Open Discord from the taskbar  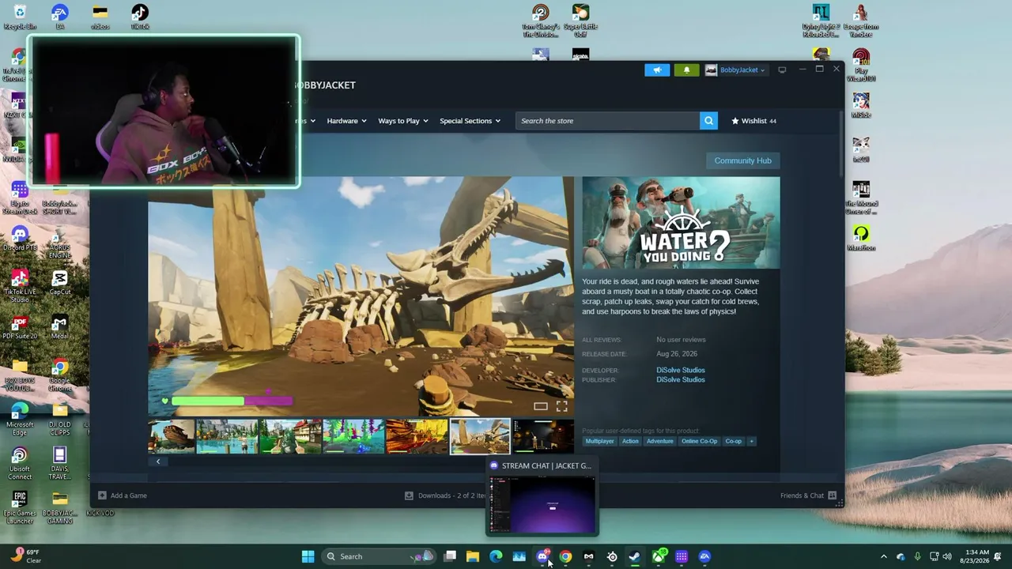pyautogui.click(x=542, y=556)
